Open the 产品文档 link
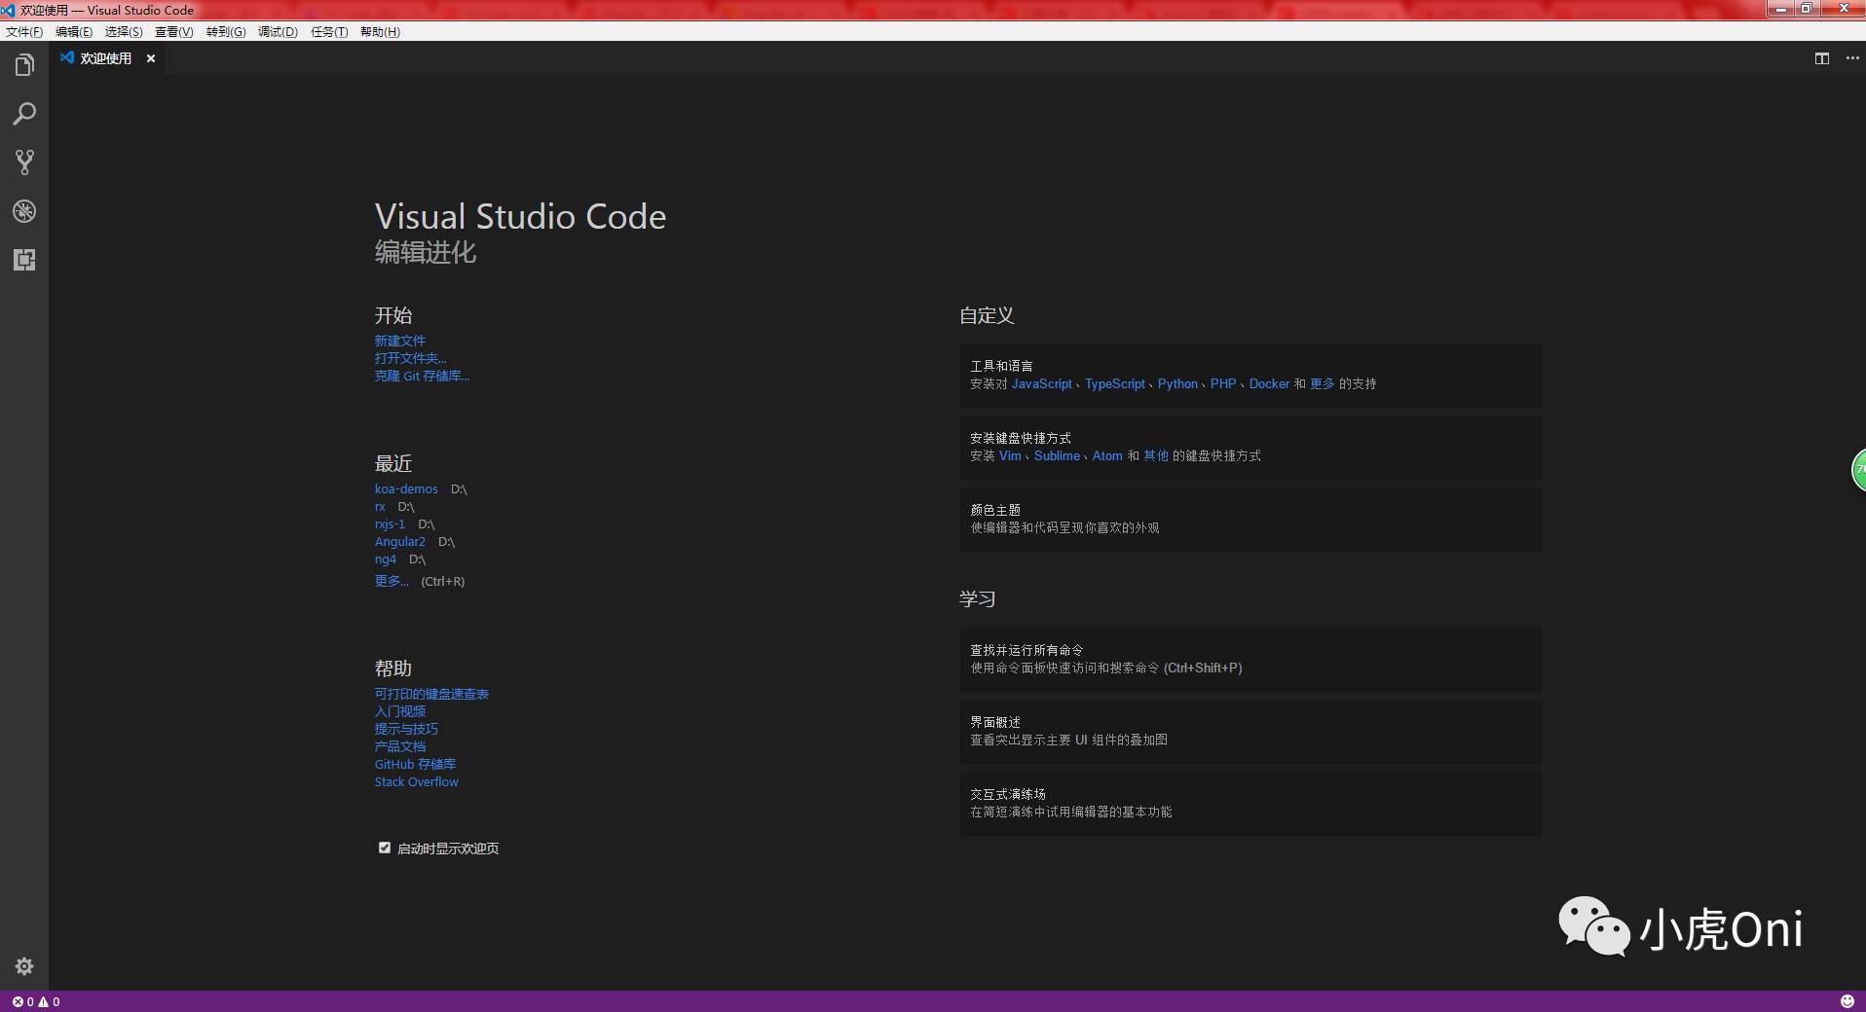This screenshot has width=1866, height=1012. (x=400, y=746)
